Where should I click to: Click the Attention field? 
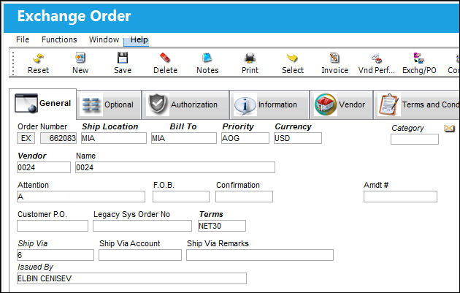81,197
